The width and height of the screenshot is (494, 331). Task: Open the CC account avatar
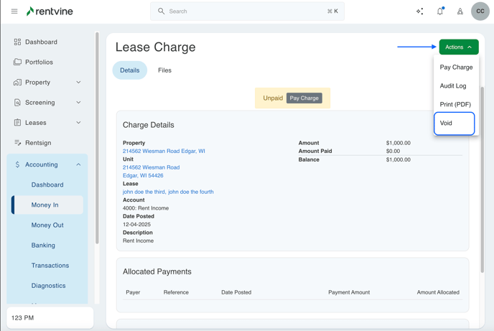pos(480,11)
